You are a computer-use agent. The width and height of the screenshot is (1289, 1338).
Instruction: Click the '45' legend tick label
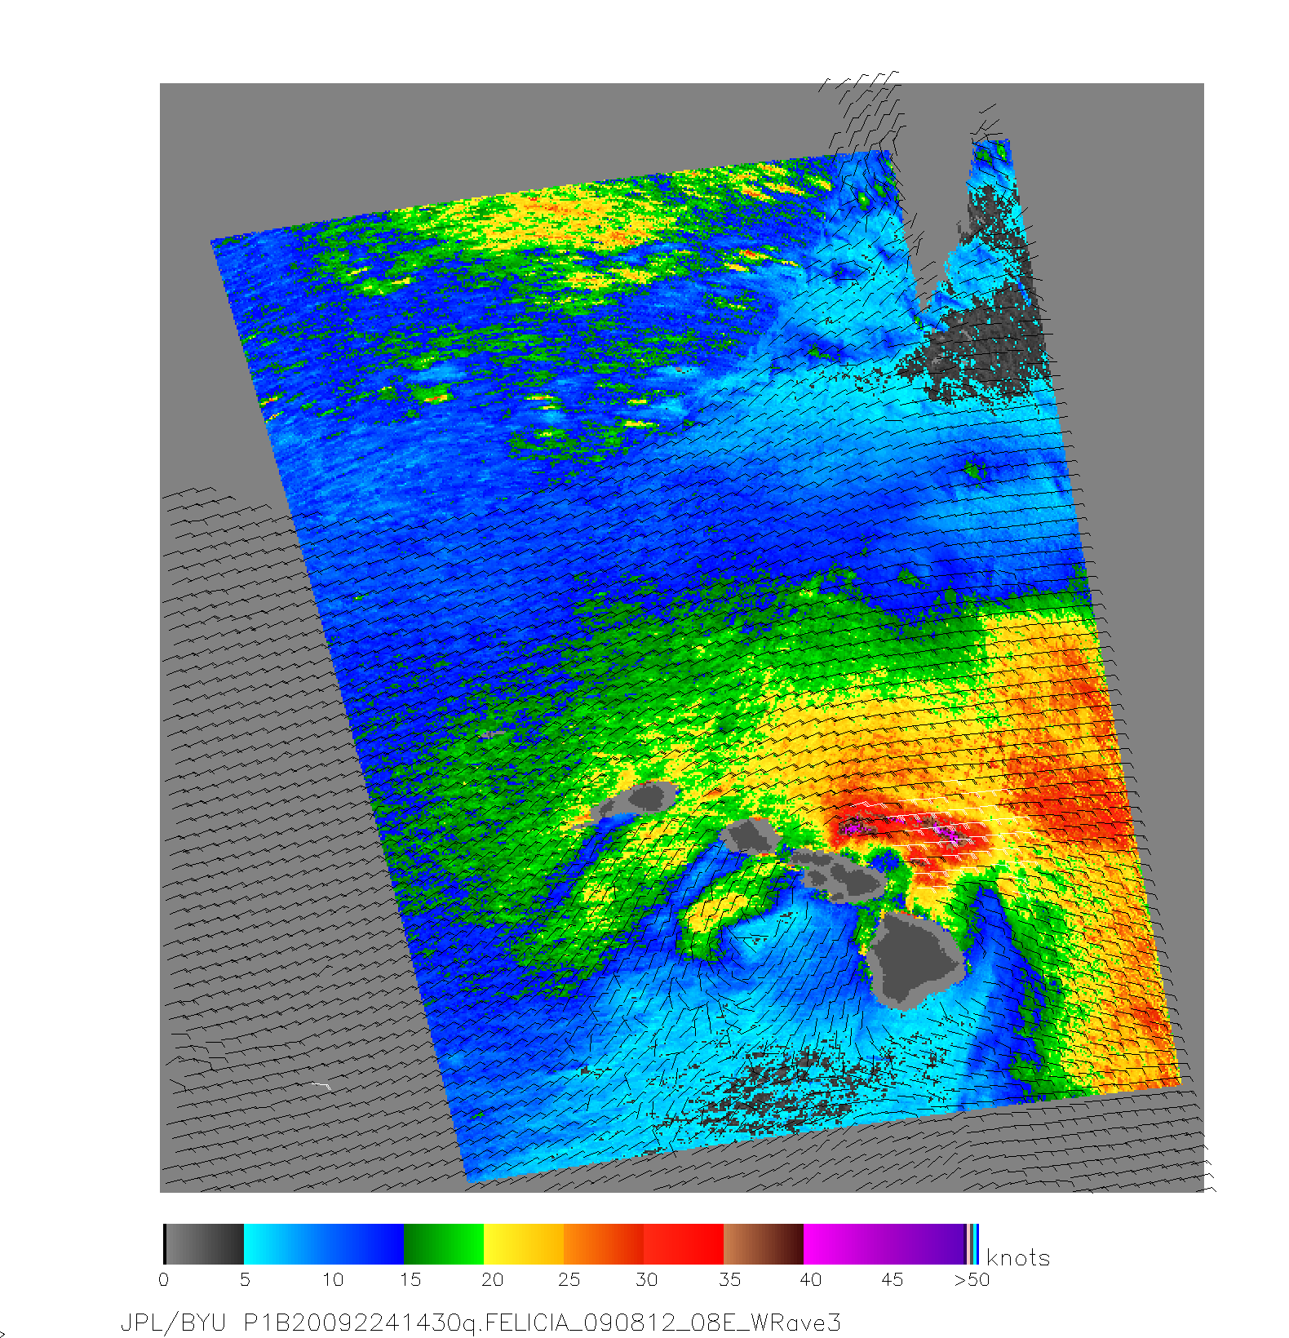[893, 1279]
